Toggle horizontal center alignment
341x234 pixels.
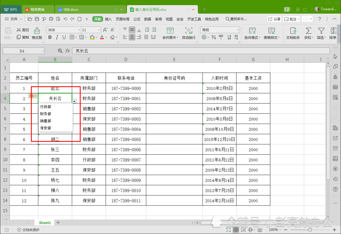click(132, 37)
